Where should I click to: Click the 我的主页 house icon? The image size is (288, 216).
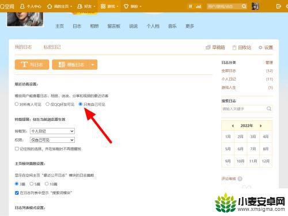(x=50, y=6)
